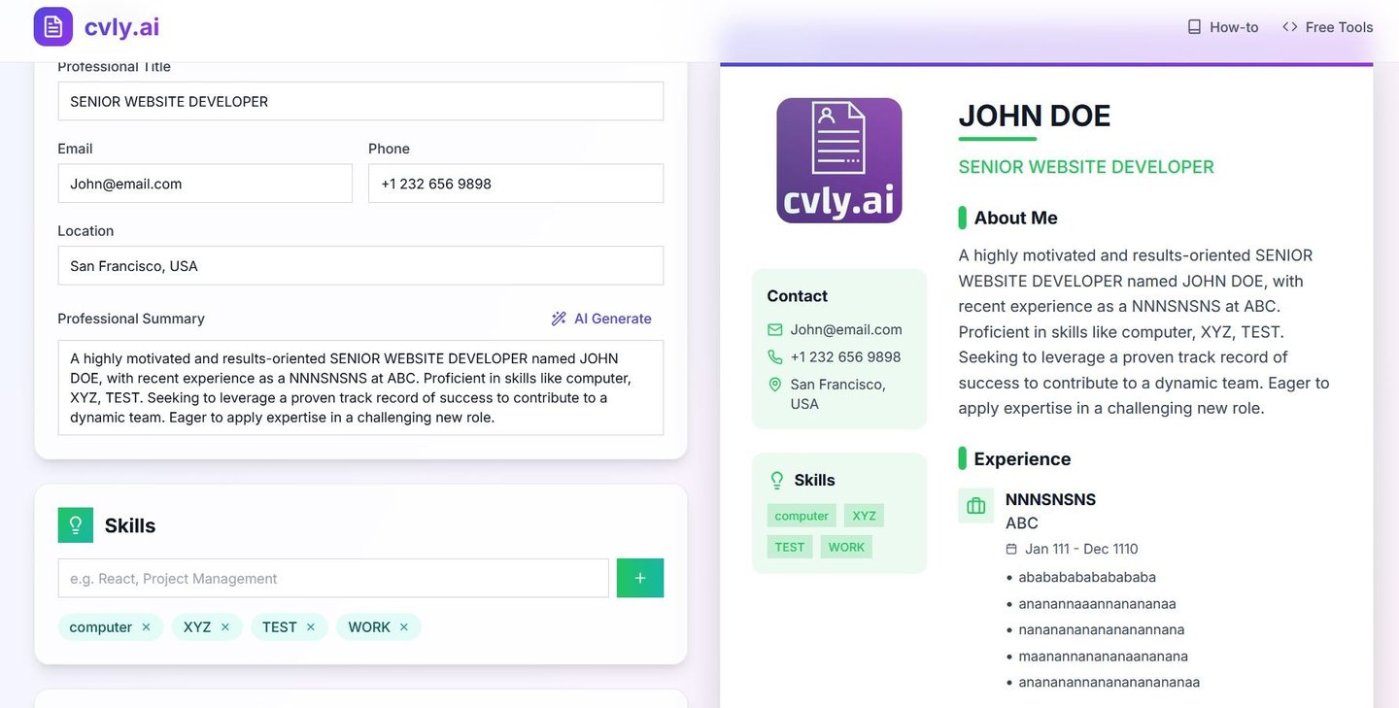Click the briefcase icon beside NNNSNSNS
The image size is (1399, 708).
pos(976,506)
